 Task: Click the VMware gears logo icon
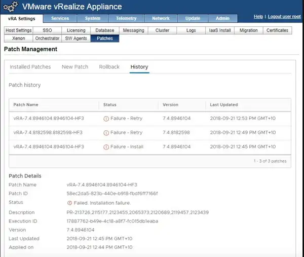(x=11, y=7)
